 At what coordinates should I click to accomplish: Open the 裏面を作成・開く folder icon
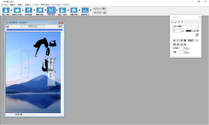(x=17, y=11)
